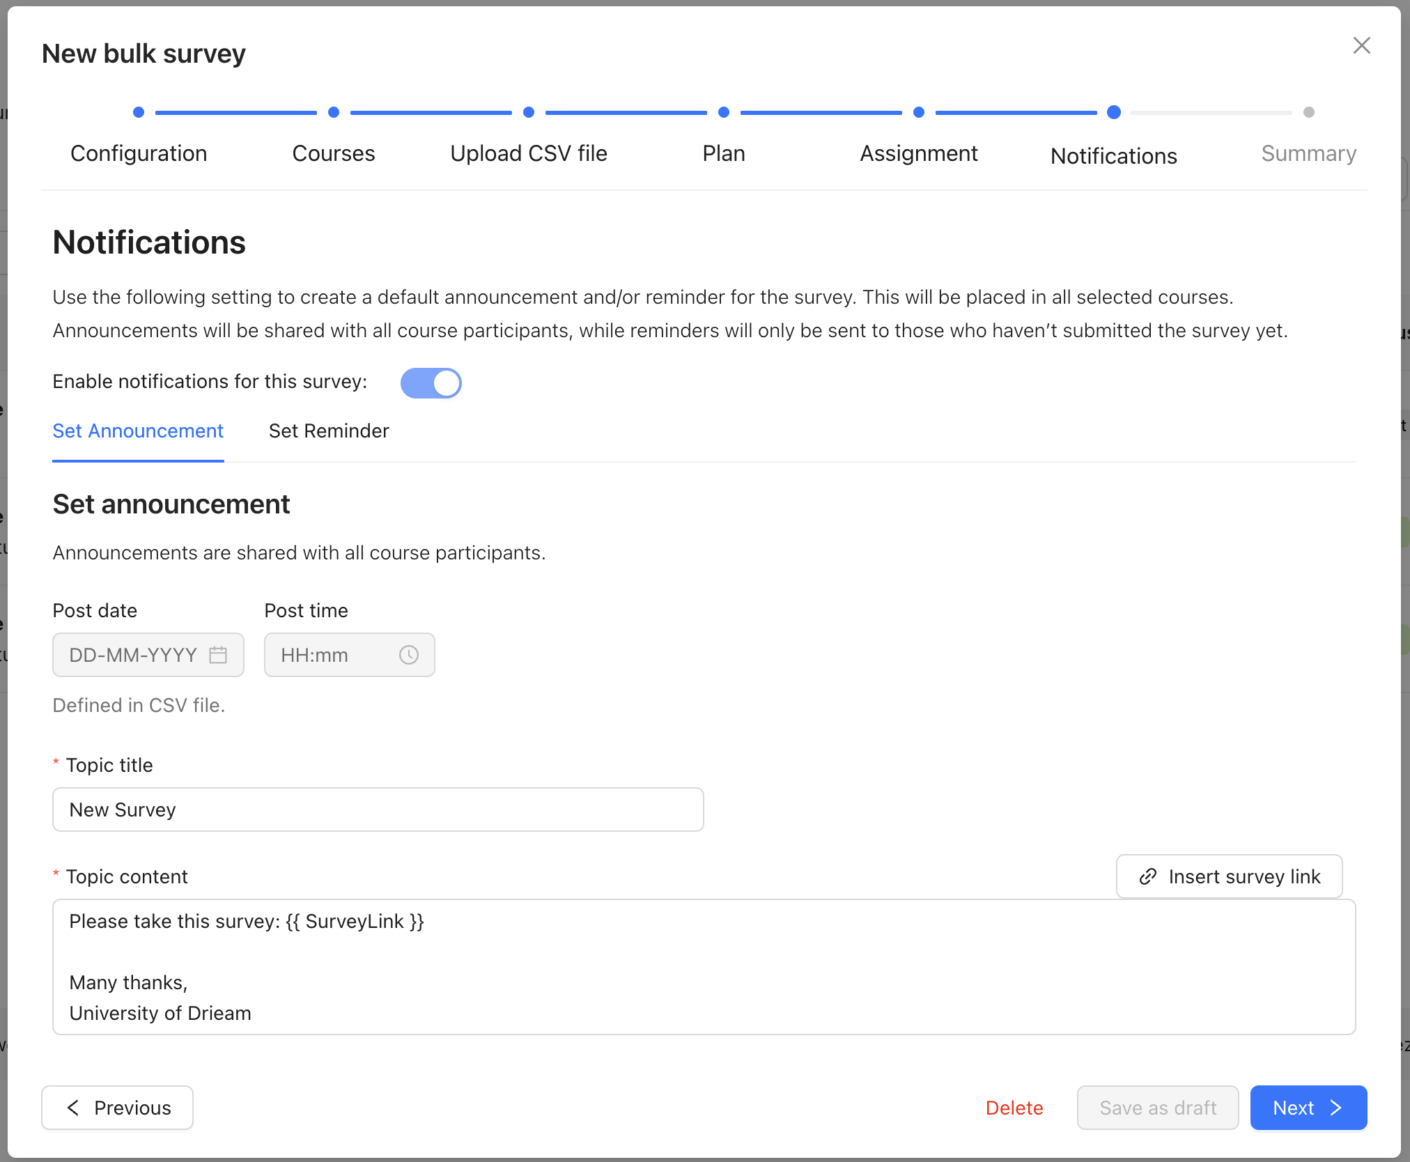Select the 'Defined in CSV file.' text
The width and height of the screenshot is (1410, 1162).
click(x=139, y=706)
